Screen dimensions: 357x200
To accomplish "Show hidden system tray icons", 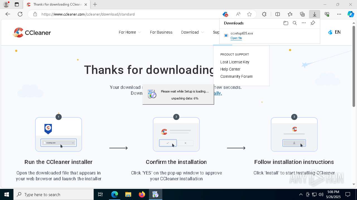I will click(301, 194).
